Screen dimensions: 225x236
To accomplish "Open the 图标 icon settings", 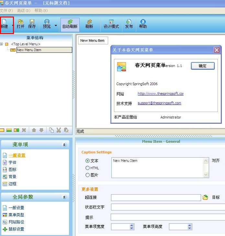I will 12,170.
